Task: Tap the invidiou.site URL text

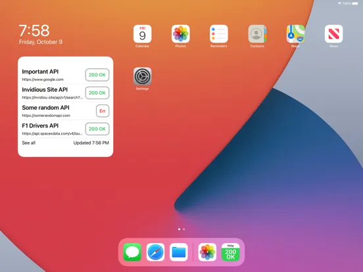Action: tap(53, 97)
